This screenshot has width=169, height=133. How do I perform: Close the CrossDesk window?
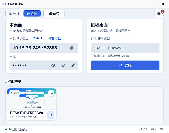coord(163,4)
